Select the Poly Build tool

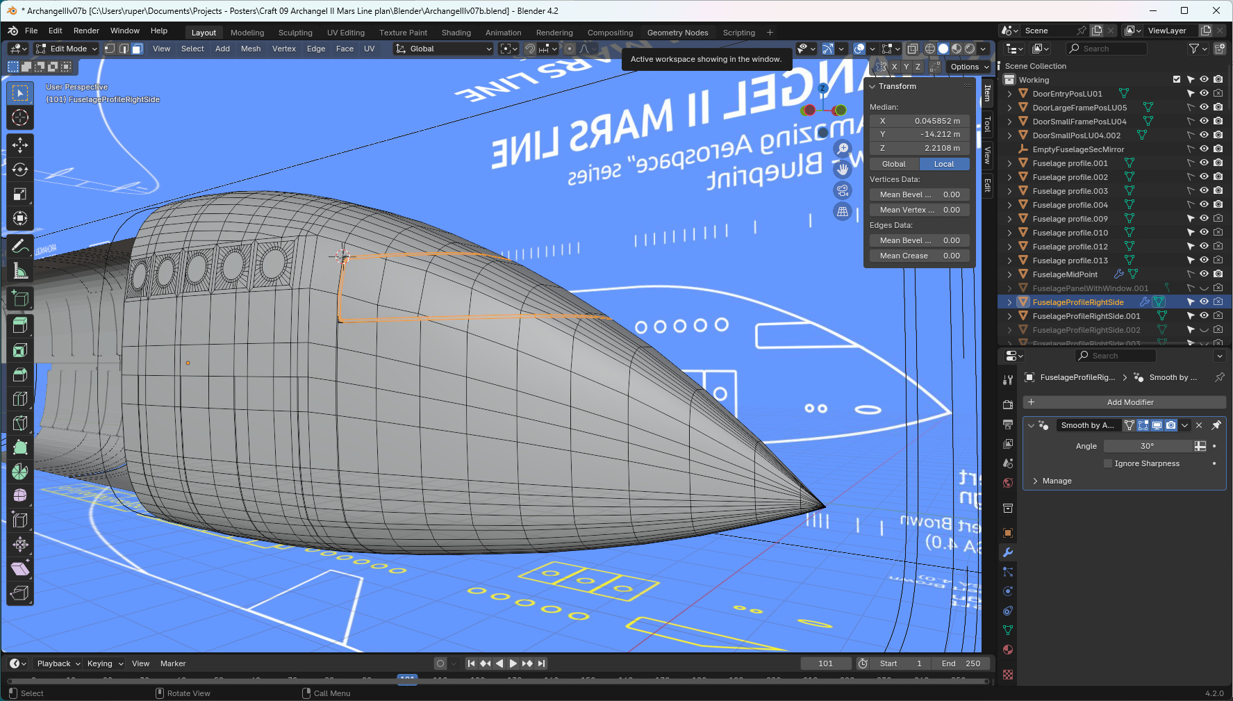[x=20, y=447]
